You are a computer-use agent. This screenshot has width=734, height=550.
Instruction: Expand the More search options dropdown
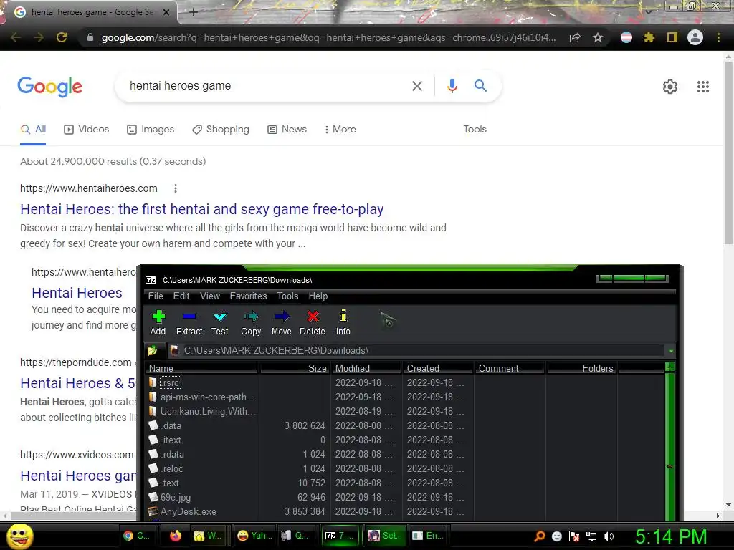pyautogui.click(x=340, y=130)
